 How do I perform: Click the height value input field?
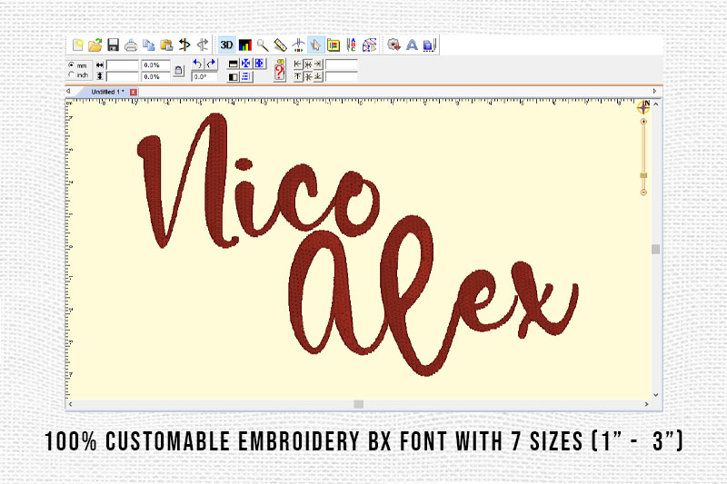click(123, 76)
